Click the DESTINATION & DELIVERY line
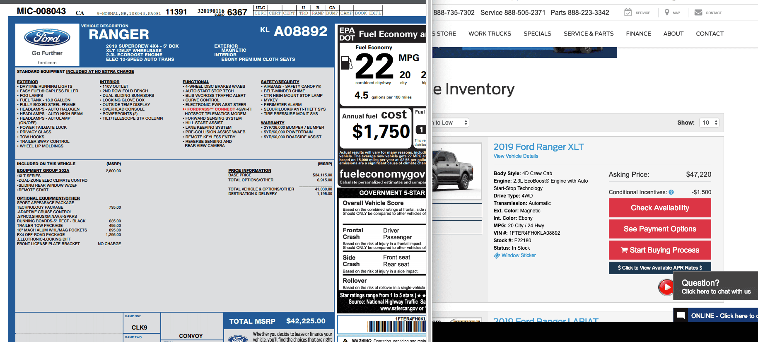This screenshot has height=342, width=758. coord(280,194)
